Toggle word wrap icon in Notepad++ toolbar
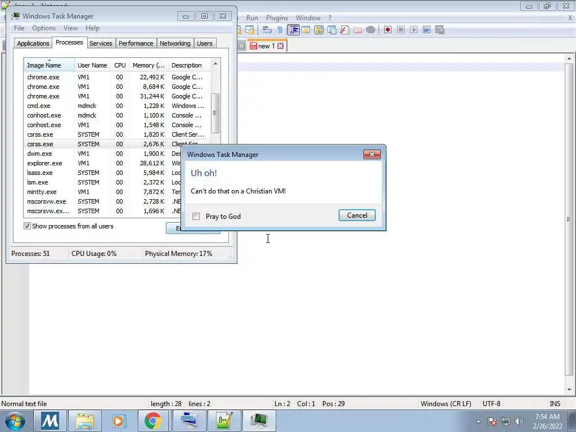Screen dimensions: 576x432 (x=267, y=30)
